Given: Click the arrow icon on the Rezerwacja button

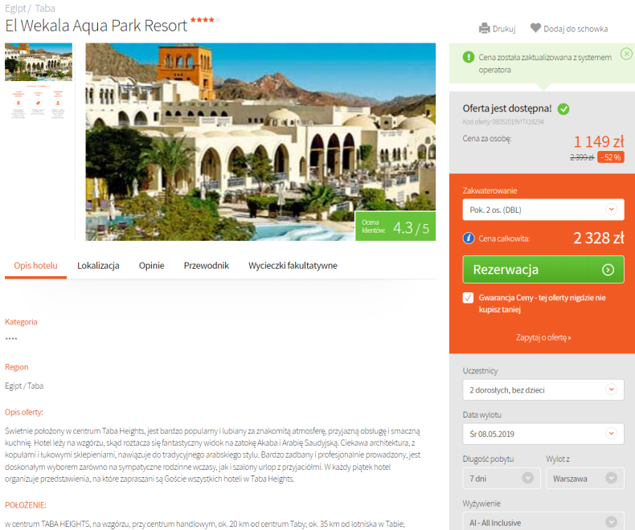Looking at the screenshot, I should click(608, 270).
